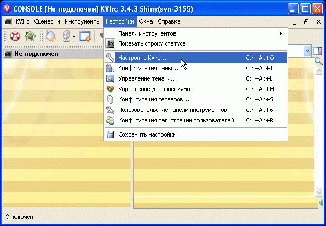The width and height of the screenshot is (326, 226).
Task: Click the console icon in menu bar
Action: coord(8,21)
